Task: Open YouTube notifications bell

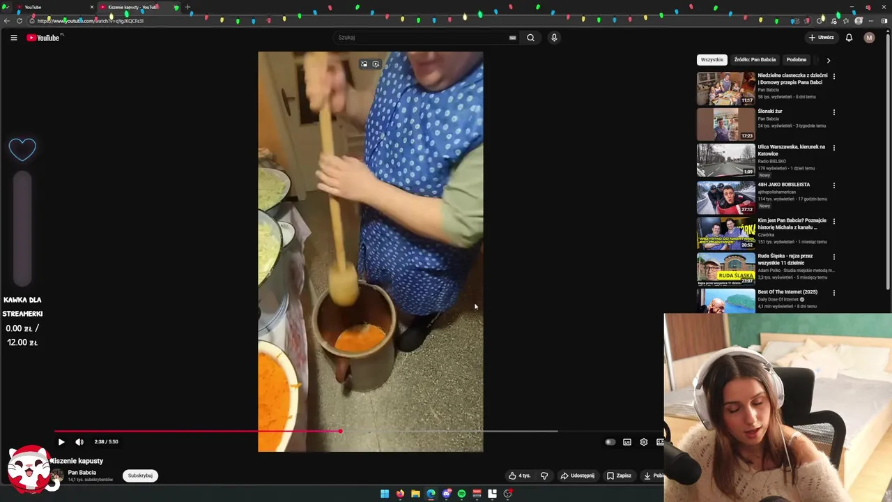Action: [849, 38]
